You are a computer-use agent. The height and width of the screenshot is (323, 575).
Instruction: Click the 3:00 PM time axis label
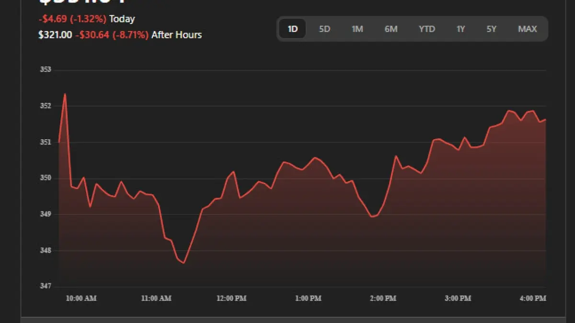(x=458, y=298)
